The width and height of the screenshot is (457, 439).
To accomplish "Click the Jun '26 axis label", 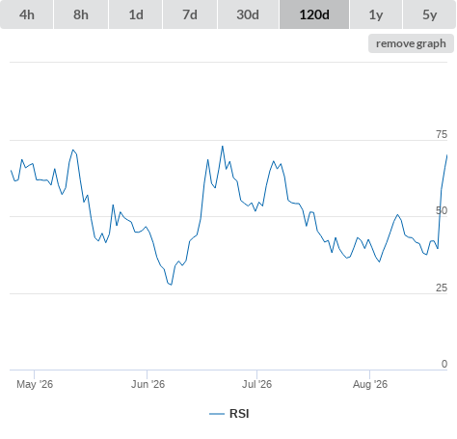I will [x=148, y=384].
